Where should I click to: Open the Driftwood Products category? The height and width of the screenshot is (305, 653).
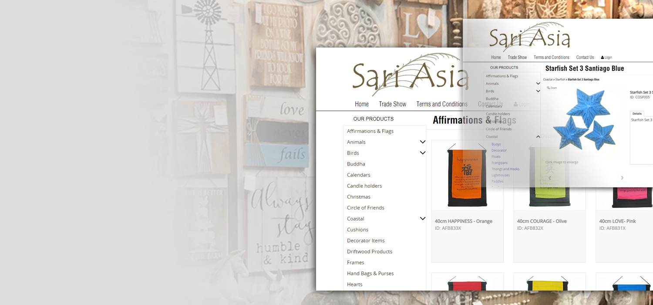pos(370,251)
